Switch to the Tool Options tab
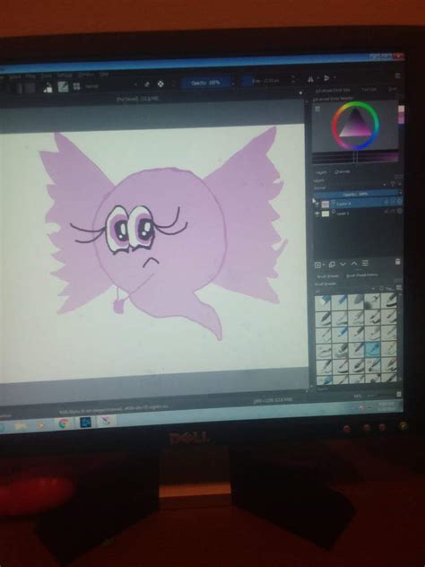 (369, 89)
